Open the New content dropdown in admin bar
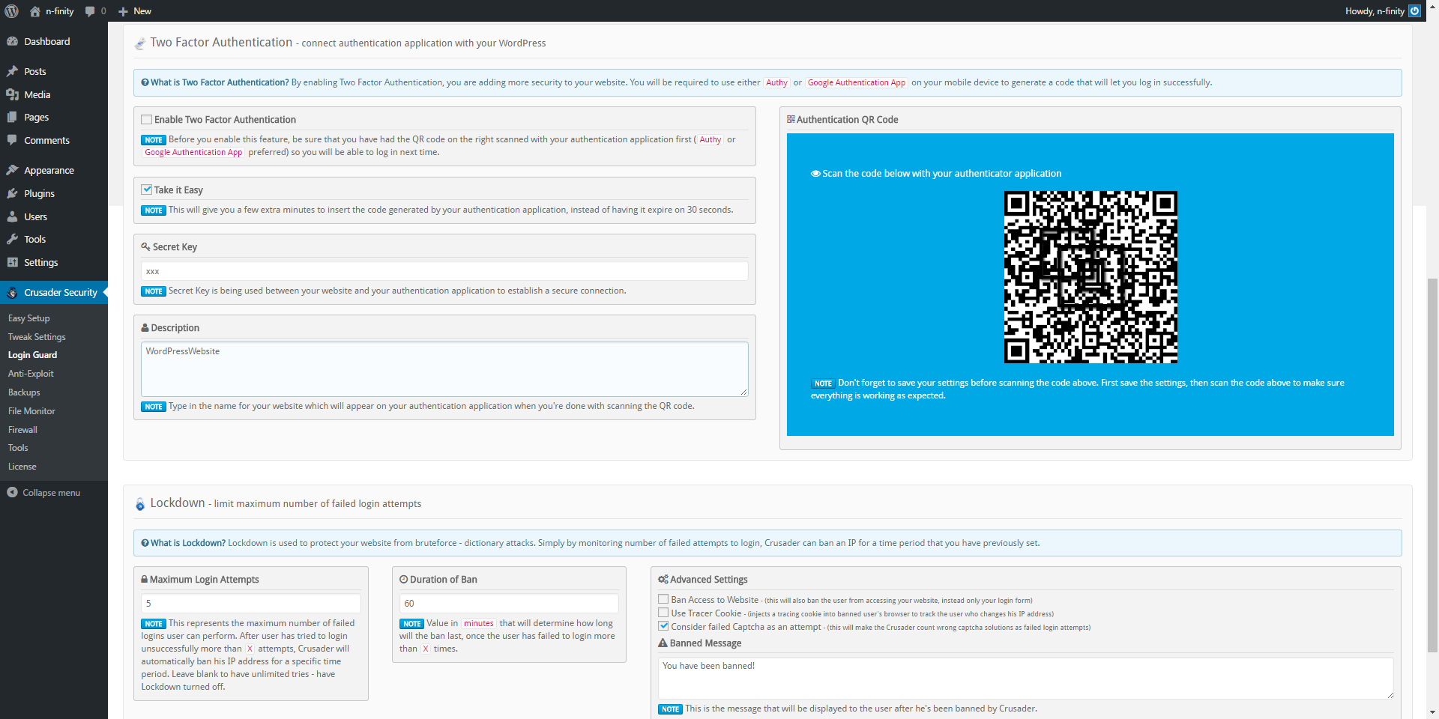1439x719 pixels. [135, 11]
